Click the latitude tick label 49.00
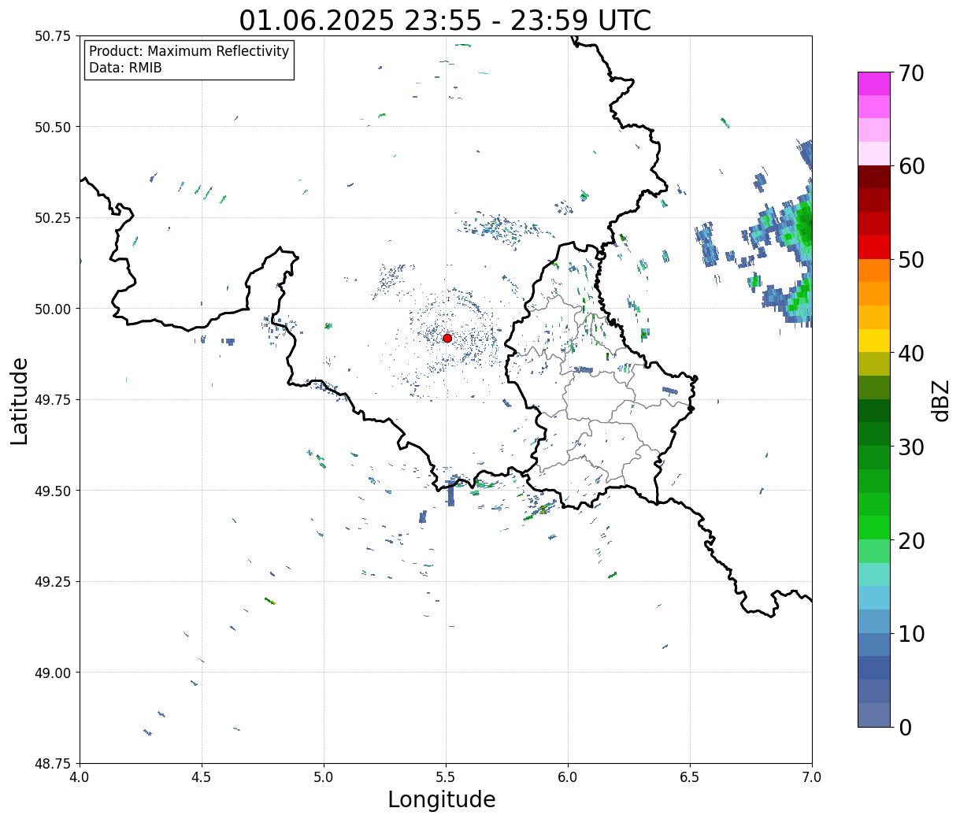Image resolution: width=960 pixels, height=819 pixels. tap(52, 673)
